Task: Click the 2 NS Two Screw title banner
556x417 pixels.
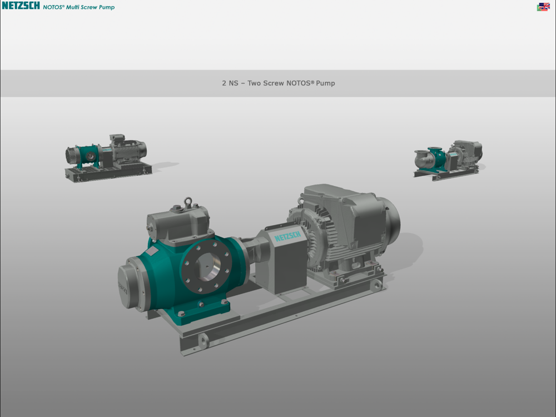Action: [x=279, y=83]
